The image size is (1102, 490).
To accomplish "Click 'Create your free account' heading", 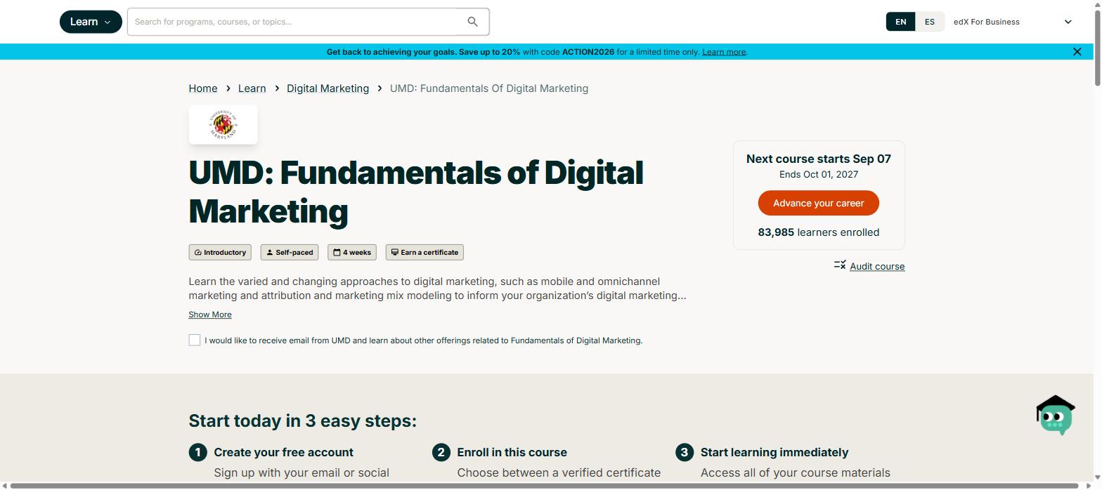I will click(284, 453).
